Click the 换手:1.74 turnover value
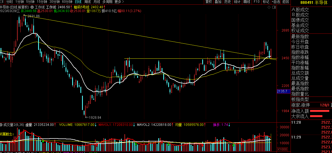Viewport: 332px width, 153px height. coord(221,125)
